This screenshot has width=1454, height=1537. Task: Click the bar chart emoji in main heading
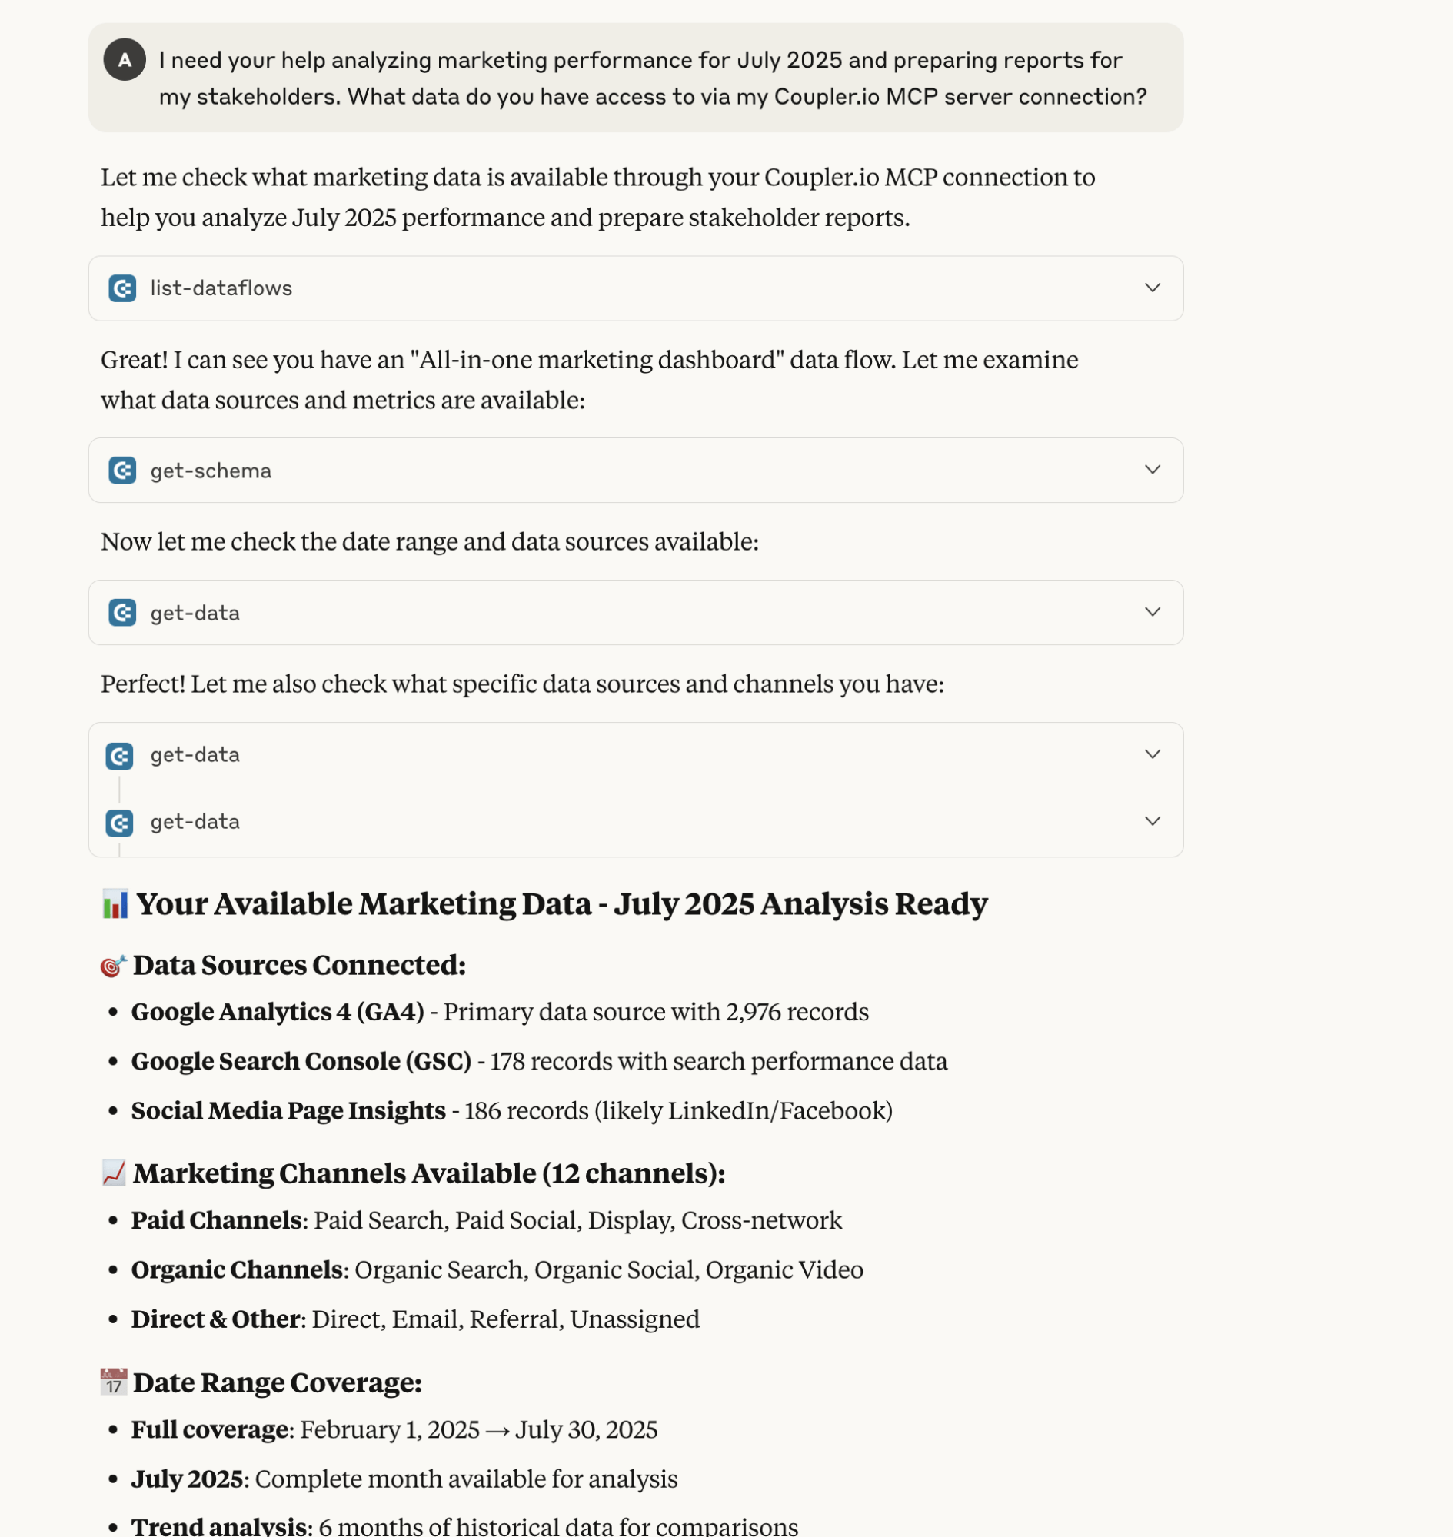pyautogui.click(x=115, y=903)
